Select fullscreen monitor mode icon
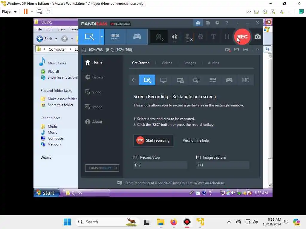This screenshot has height=229, width=306. coord(163,80)
